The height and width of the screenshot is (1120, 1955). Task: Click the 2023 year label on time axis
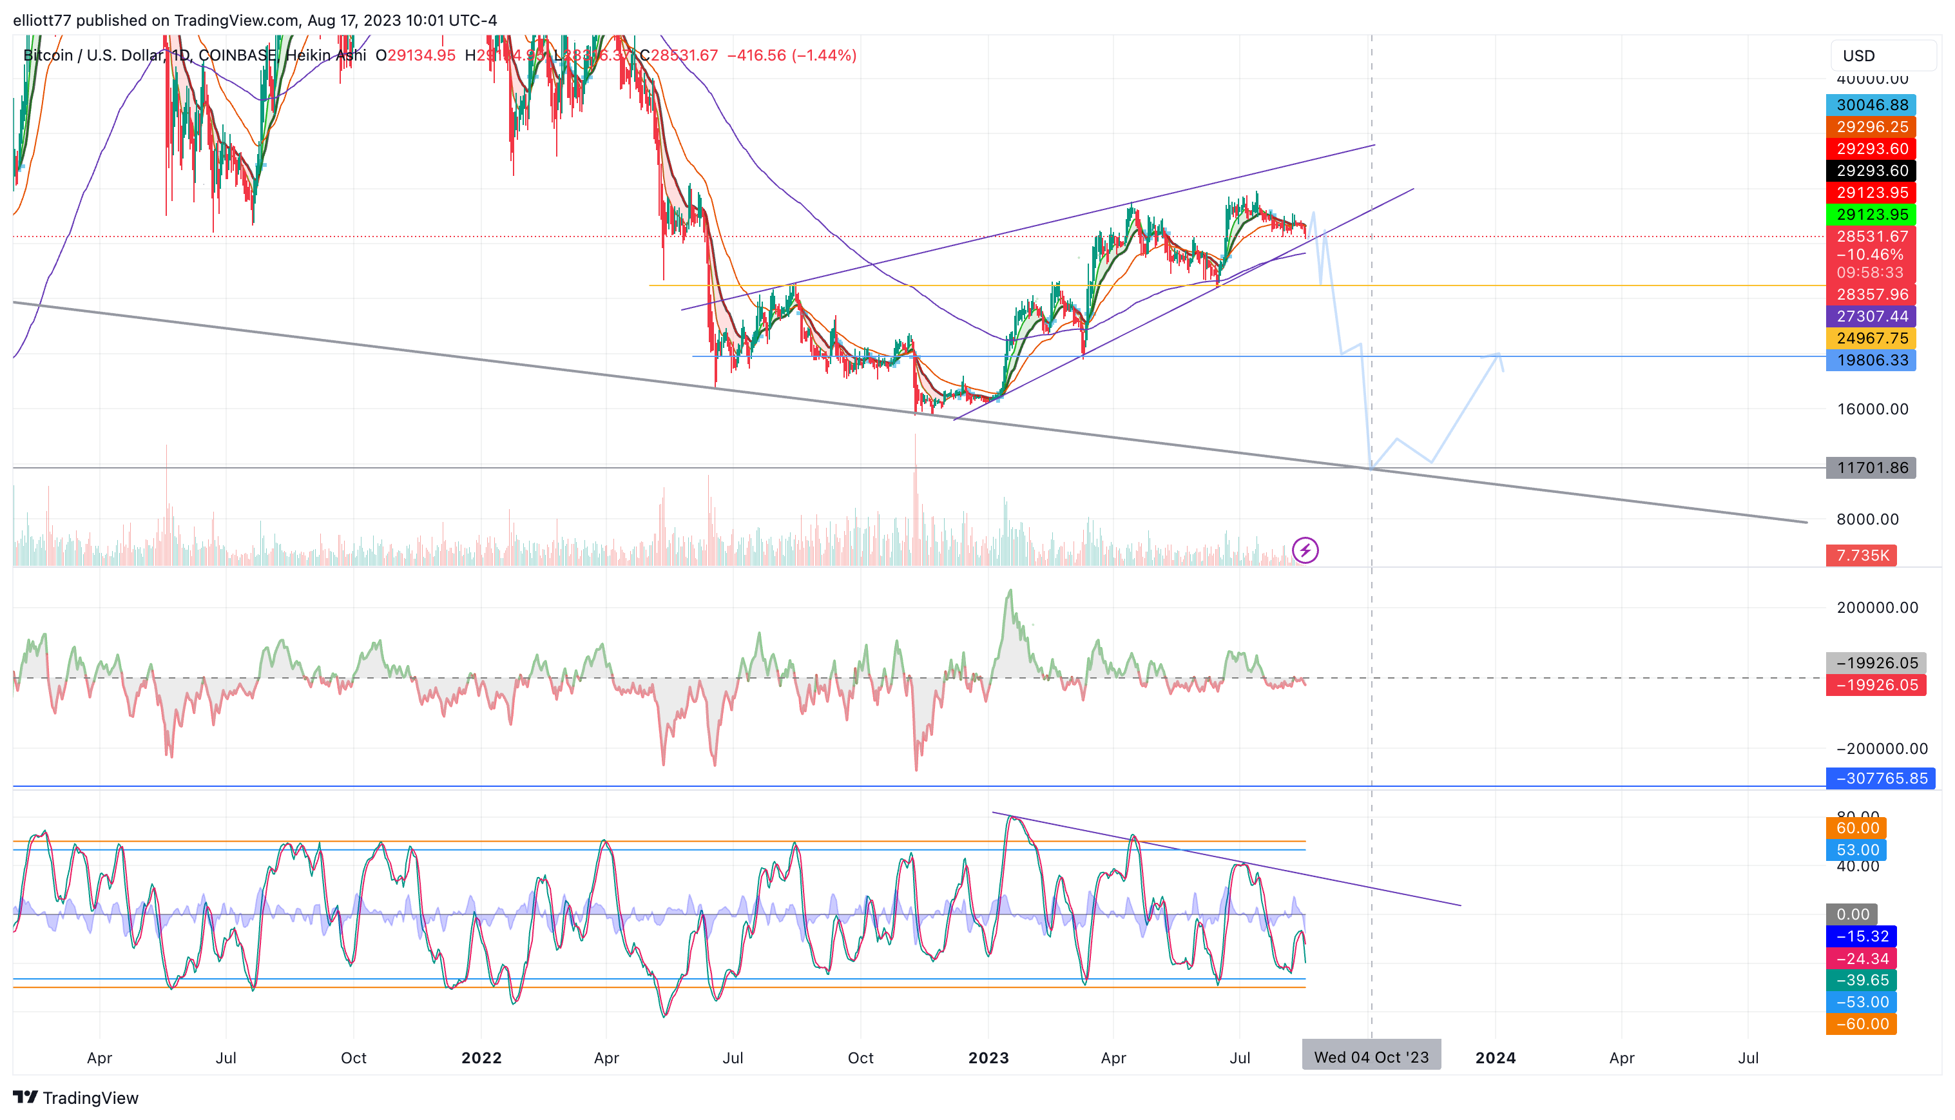tap(988, 1057)
